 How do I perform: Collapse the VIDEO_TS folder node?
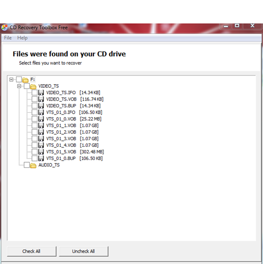point(19,86)
